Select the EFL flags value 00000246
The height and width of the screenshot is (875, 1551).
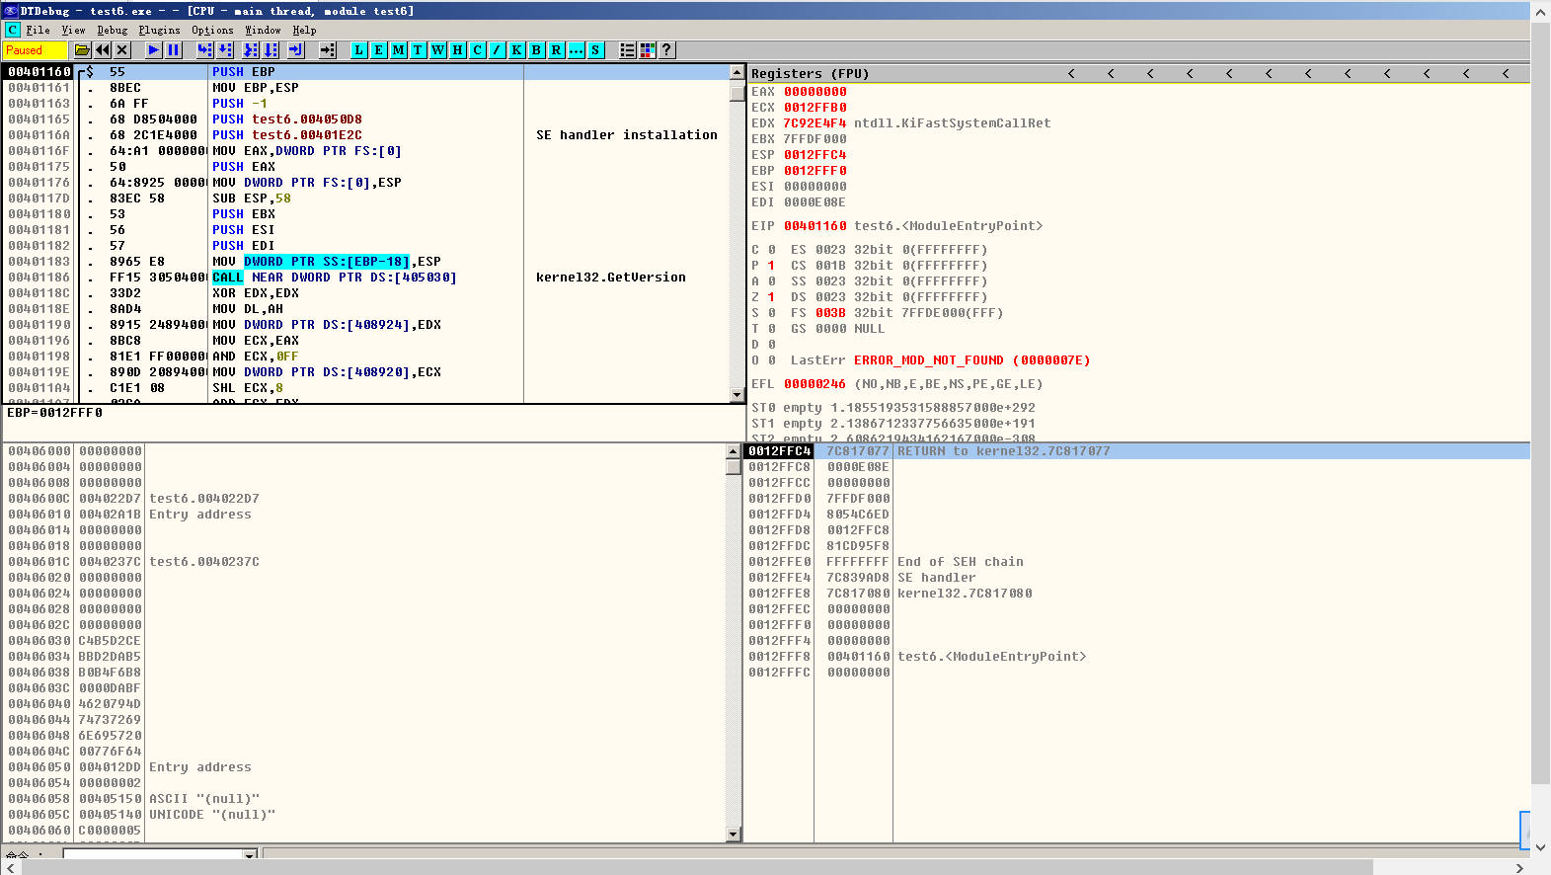pyautogui.click(x=815, y=384)
